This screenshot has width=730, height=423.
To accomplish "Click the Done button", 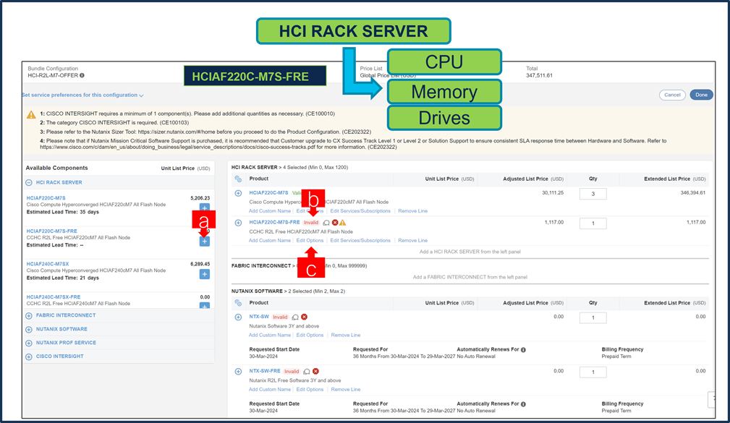I will [701, 95].
